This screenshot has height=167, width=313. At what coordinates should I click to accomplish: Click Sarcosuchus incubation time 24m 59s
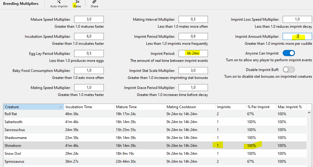[x=72, y=130]
